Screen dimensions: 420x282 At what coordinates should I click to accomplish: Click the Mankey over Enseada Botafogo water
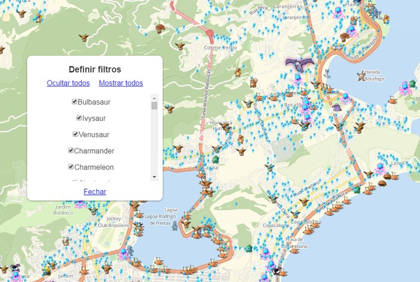[x=361, y=76]
